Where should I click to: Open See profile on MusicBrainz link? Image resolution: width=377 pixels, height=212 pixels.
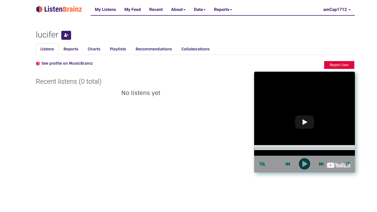[67, 64]
